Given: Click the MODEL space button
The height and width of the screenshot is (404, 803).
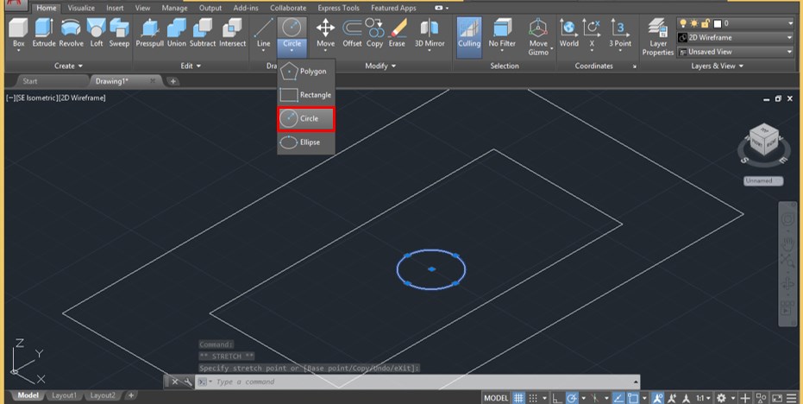Looking at the screenshot, I should point(495,398).
